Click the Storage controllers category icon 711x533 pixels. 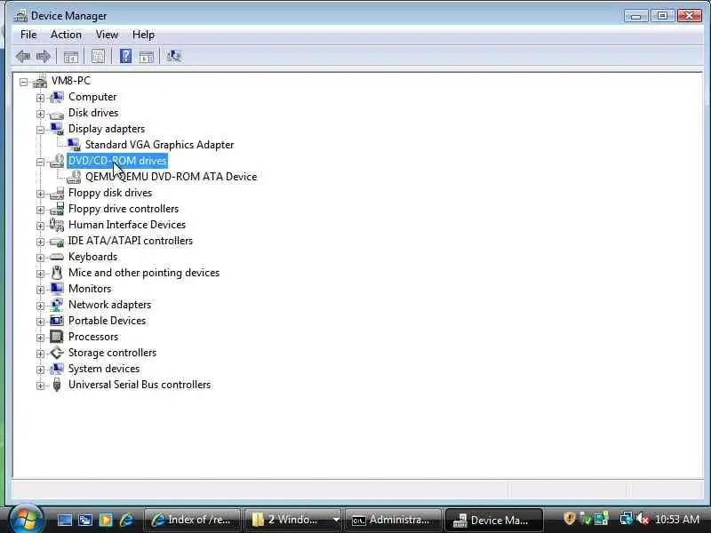click(x=57, y=353)
